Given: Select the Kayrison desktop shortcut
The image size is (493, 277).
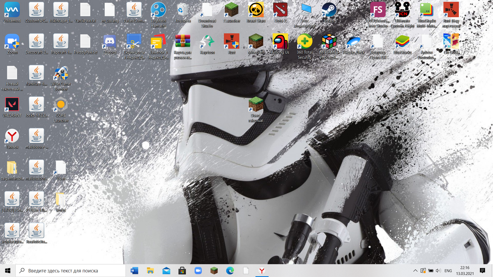Looking at the screenshot, I should [207, 44].
